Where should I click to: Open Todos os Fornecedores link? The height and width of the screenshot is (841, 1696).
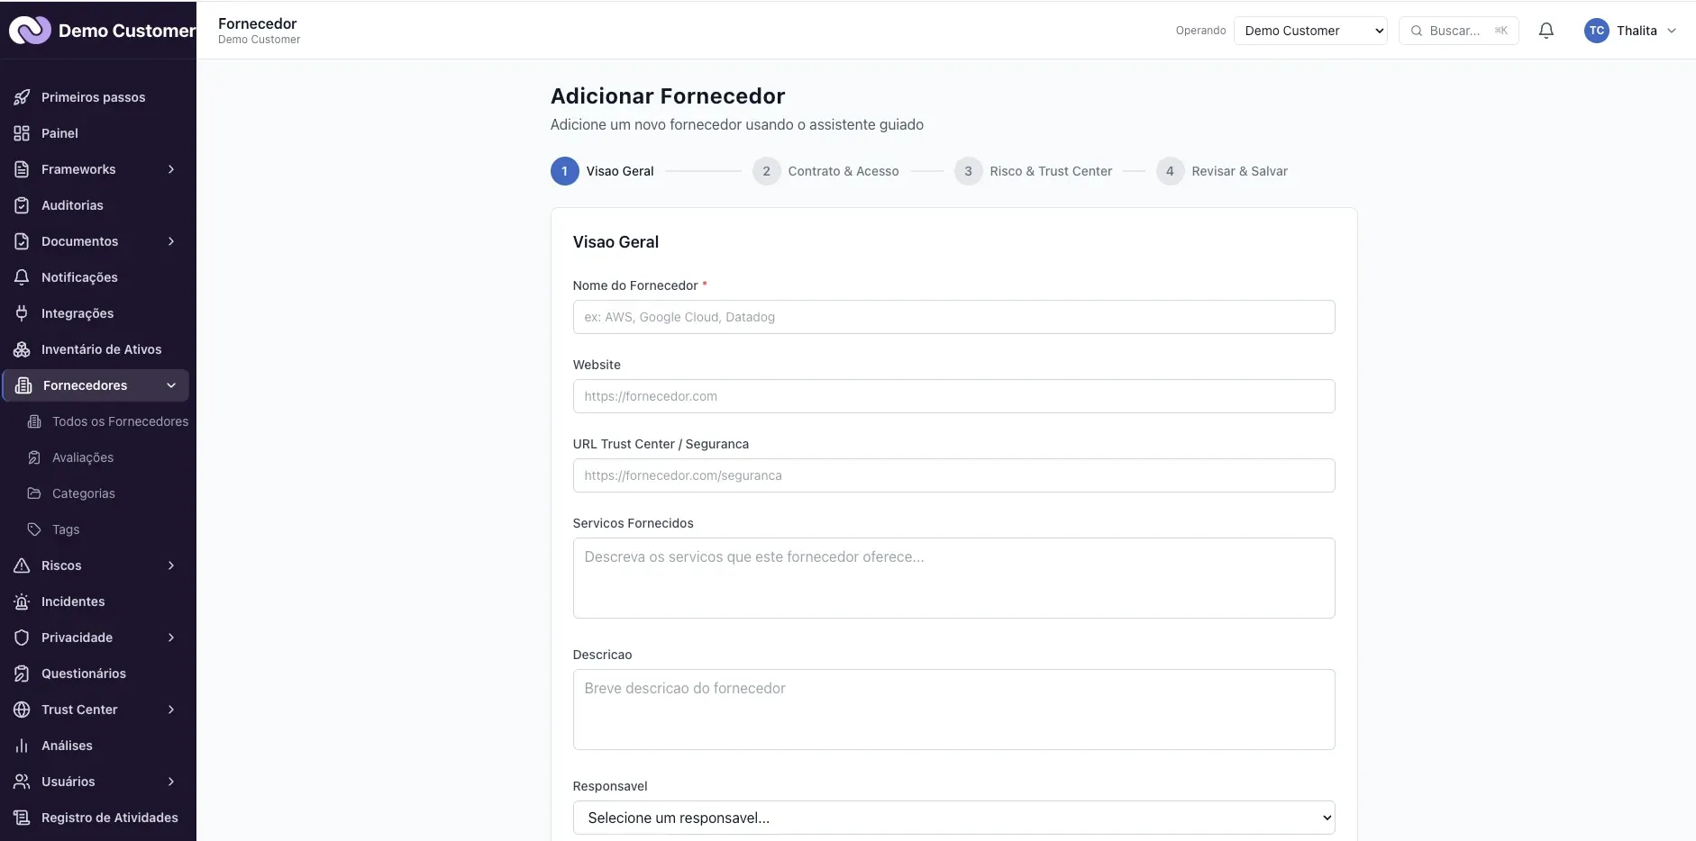tap(120, 421)
